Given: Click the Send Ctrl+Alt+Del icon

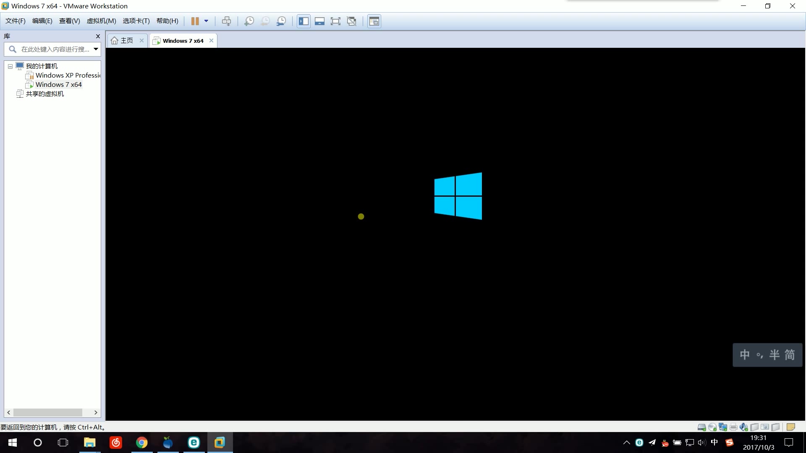Looking at the screenshot, I should pos(226,21).
